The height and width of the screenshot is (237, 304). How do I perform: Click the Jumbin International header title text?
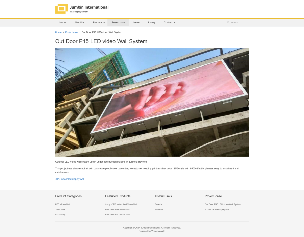pyautogui.click(x=89, y=7)
